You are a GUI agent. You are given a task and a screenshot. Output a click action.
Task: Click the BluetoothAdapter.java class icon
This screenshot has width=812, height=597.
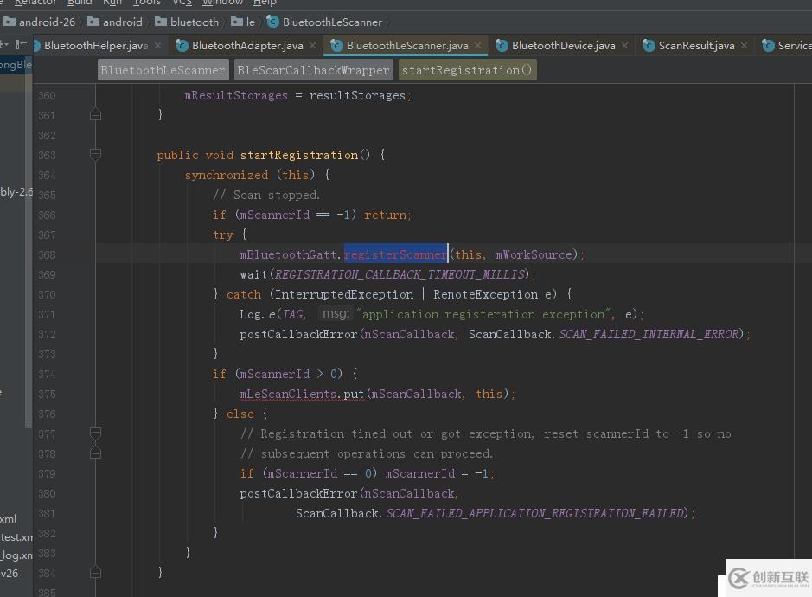[x=182, y=46]
